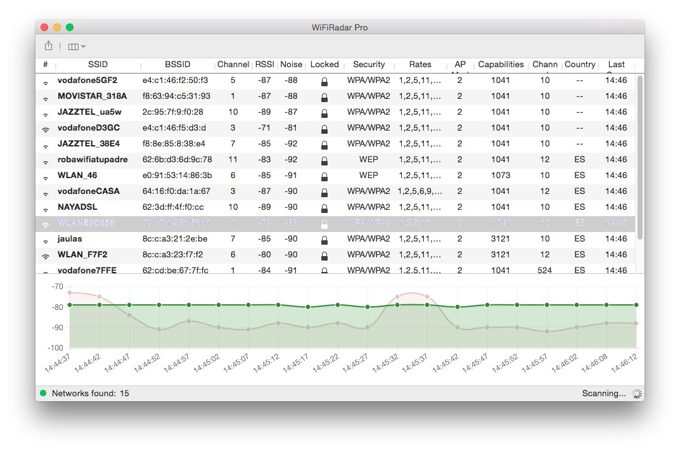This screenshot has width=680, height=452.
Task: Select the vodafone7FFE network name
Action: [87, 270]
